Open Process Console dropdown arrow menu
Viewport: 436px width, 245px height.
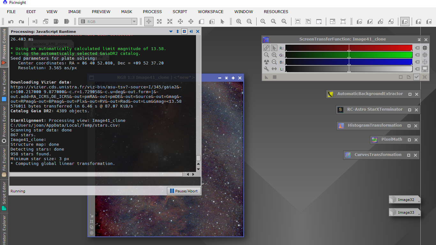point(171,31)
